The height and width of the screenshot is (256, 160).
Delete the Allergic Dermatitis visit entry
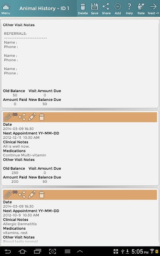[42, 194]
